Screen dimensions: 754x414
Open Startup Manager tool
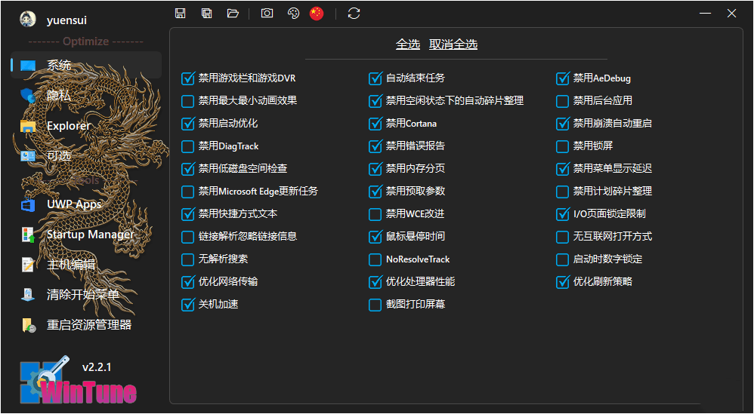click(86, 235)
